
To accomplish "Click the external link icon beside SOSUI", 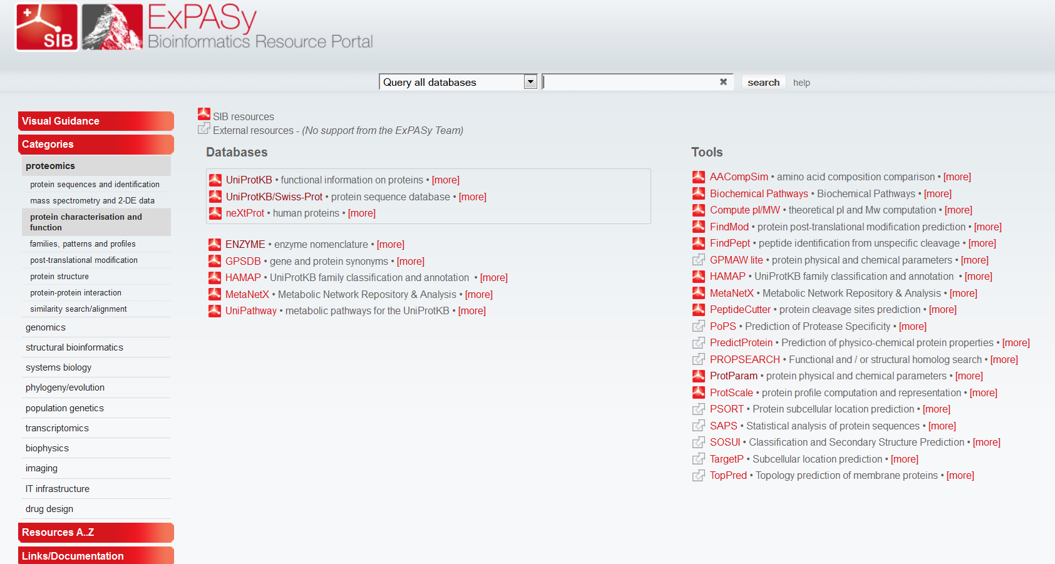I will pyautogui.click(x=699, y=442).
